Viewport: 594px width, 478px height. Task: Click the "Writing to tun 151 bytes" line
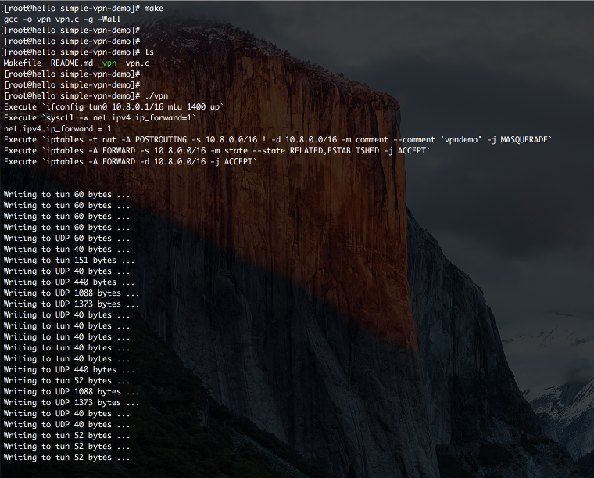tap(69, 261)
